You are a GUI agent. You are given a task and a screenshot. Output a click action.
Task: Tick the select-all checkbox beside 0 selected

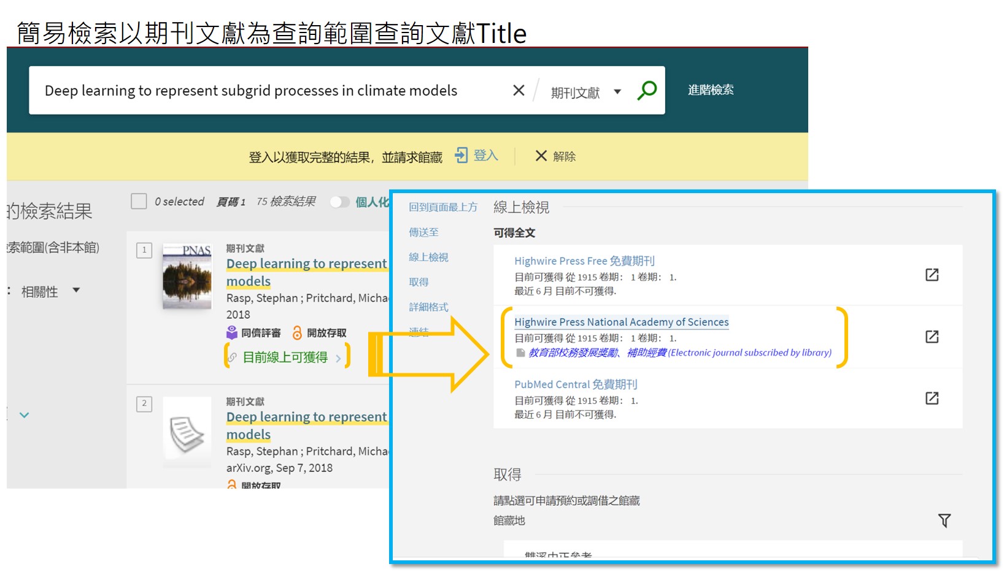coord(139,202)
